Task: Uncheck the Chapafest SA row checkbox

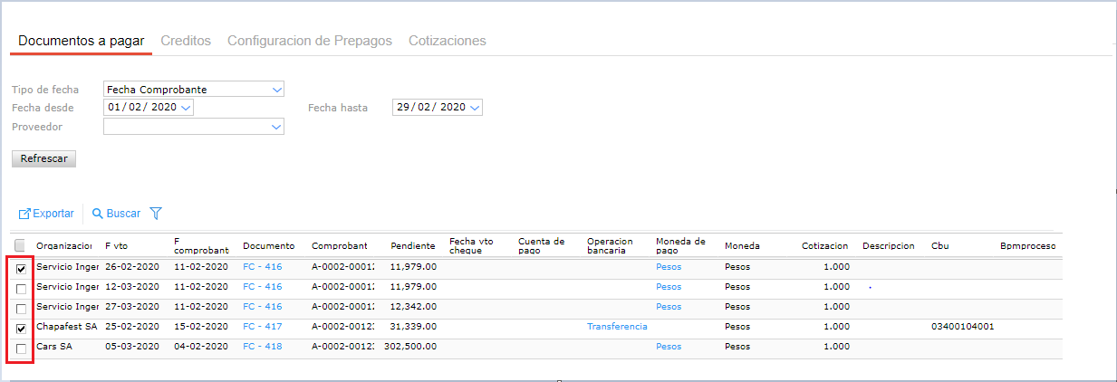Action: pyautogui.click(x=21, y=328)
